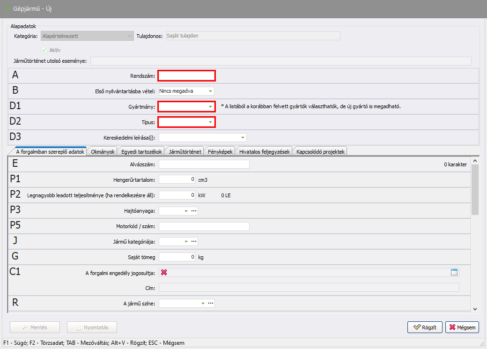Expand the Hajtóanyaga dropdown arrow
Viewport: 487px width, 349px height.
tap(186, 211)
